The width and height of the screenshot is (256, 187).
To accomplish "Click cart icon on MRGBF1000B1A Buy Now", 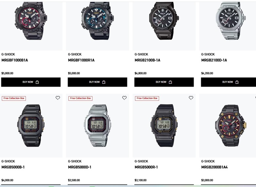I will point(37,82).
